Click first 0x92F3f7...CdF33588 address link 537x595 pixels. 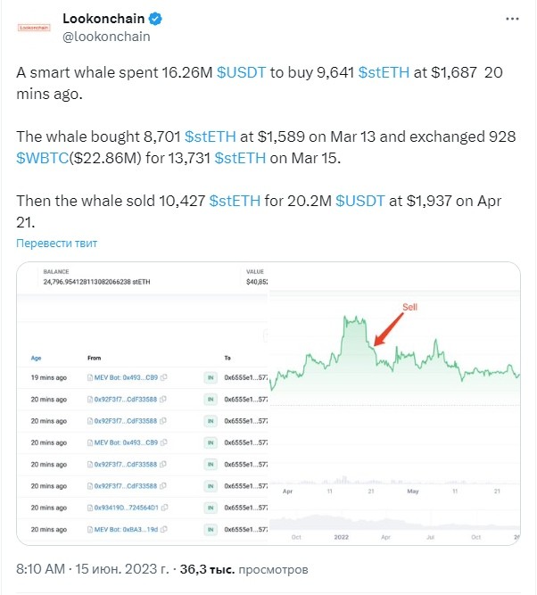(x=126, y=400)
